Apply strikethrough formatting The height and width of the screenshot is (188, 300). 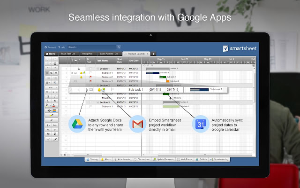[55, 101]
